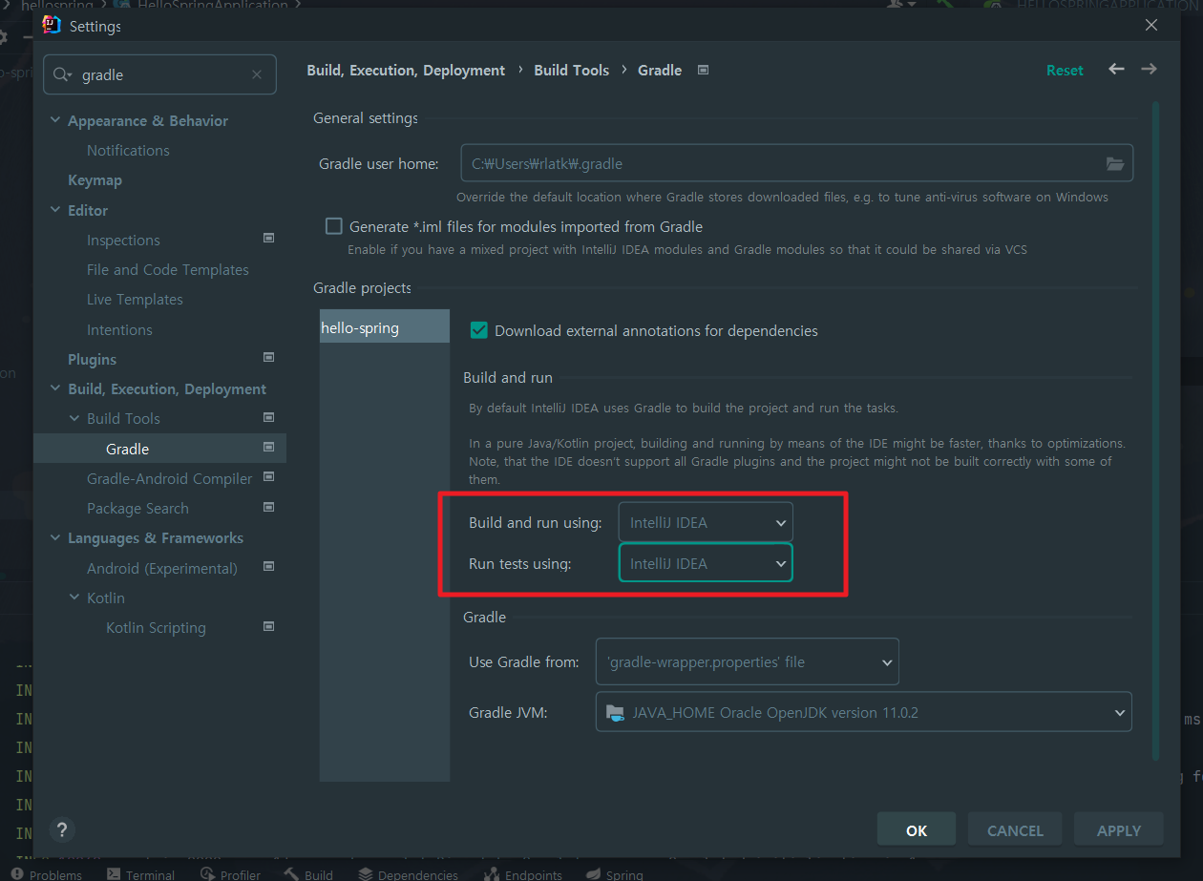The image size is (1203, 881).
Task: Click the folder icon in Gradle user home field
Action: pos(1114,164)
